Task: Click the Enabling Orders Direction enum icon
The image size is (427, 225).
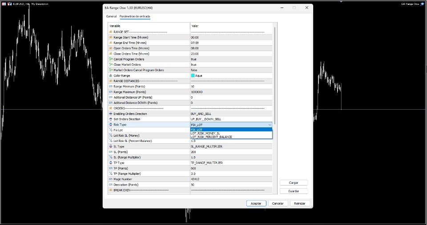Action: coord(111,114)
